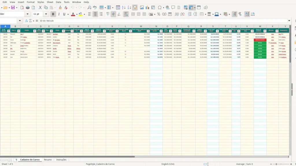The width and height of the screenshot is (296, 166).
Task: Run spelling check
Action: click(95, 7)
